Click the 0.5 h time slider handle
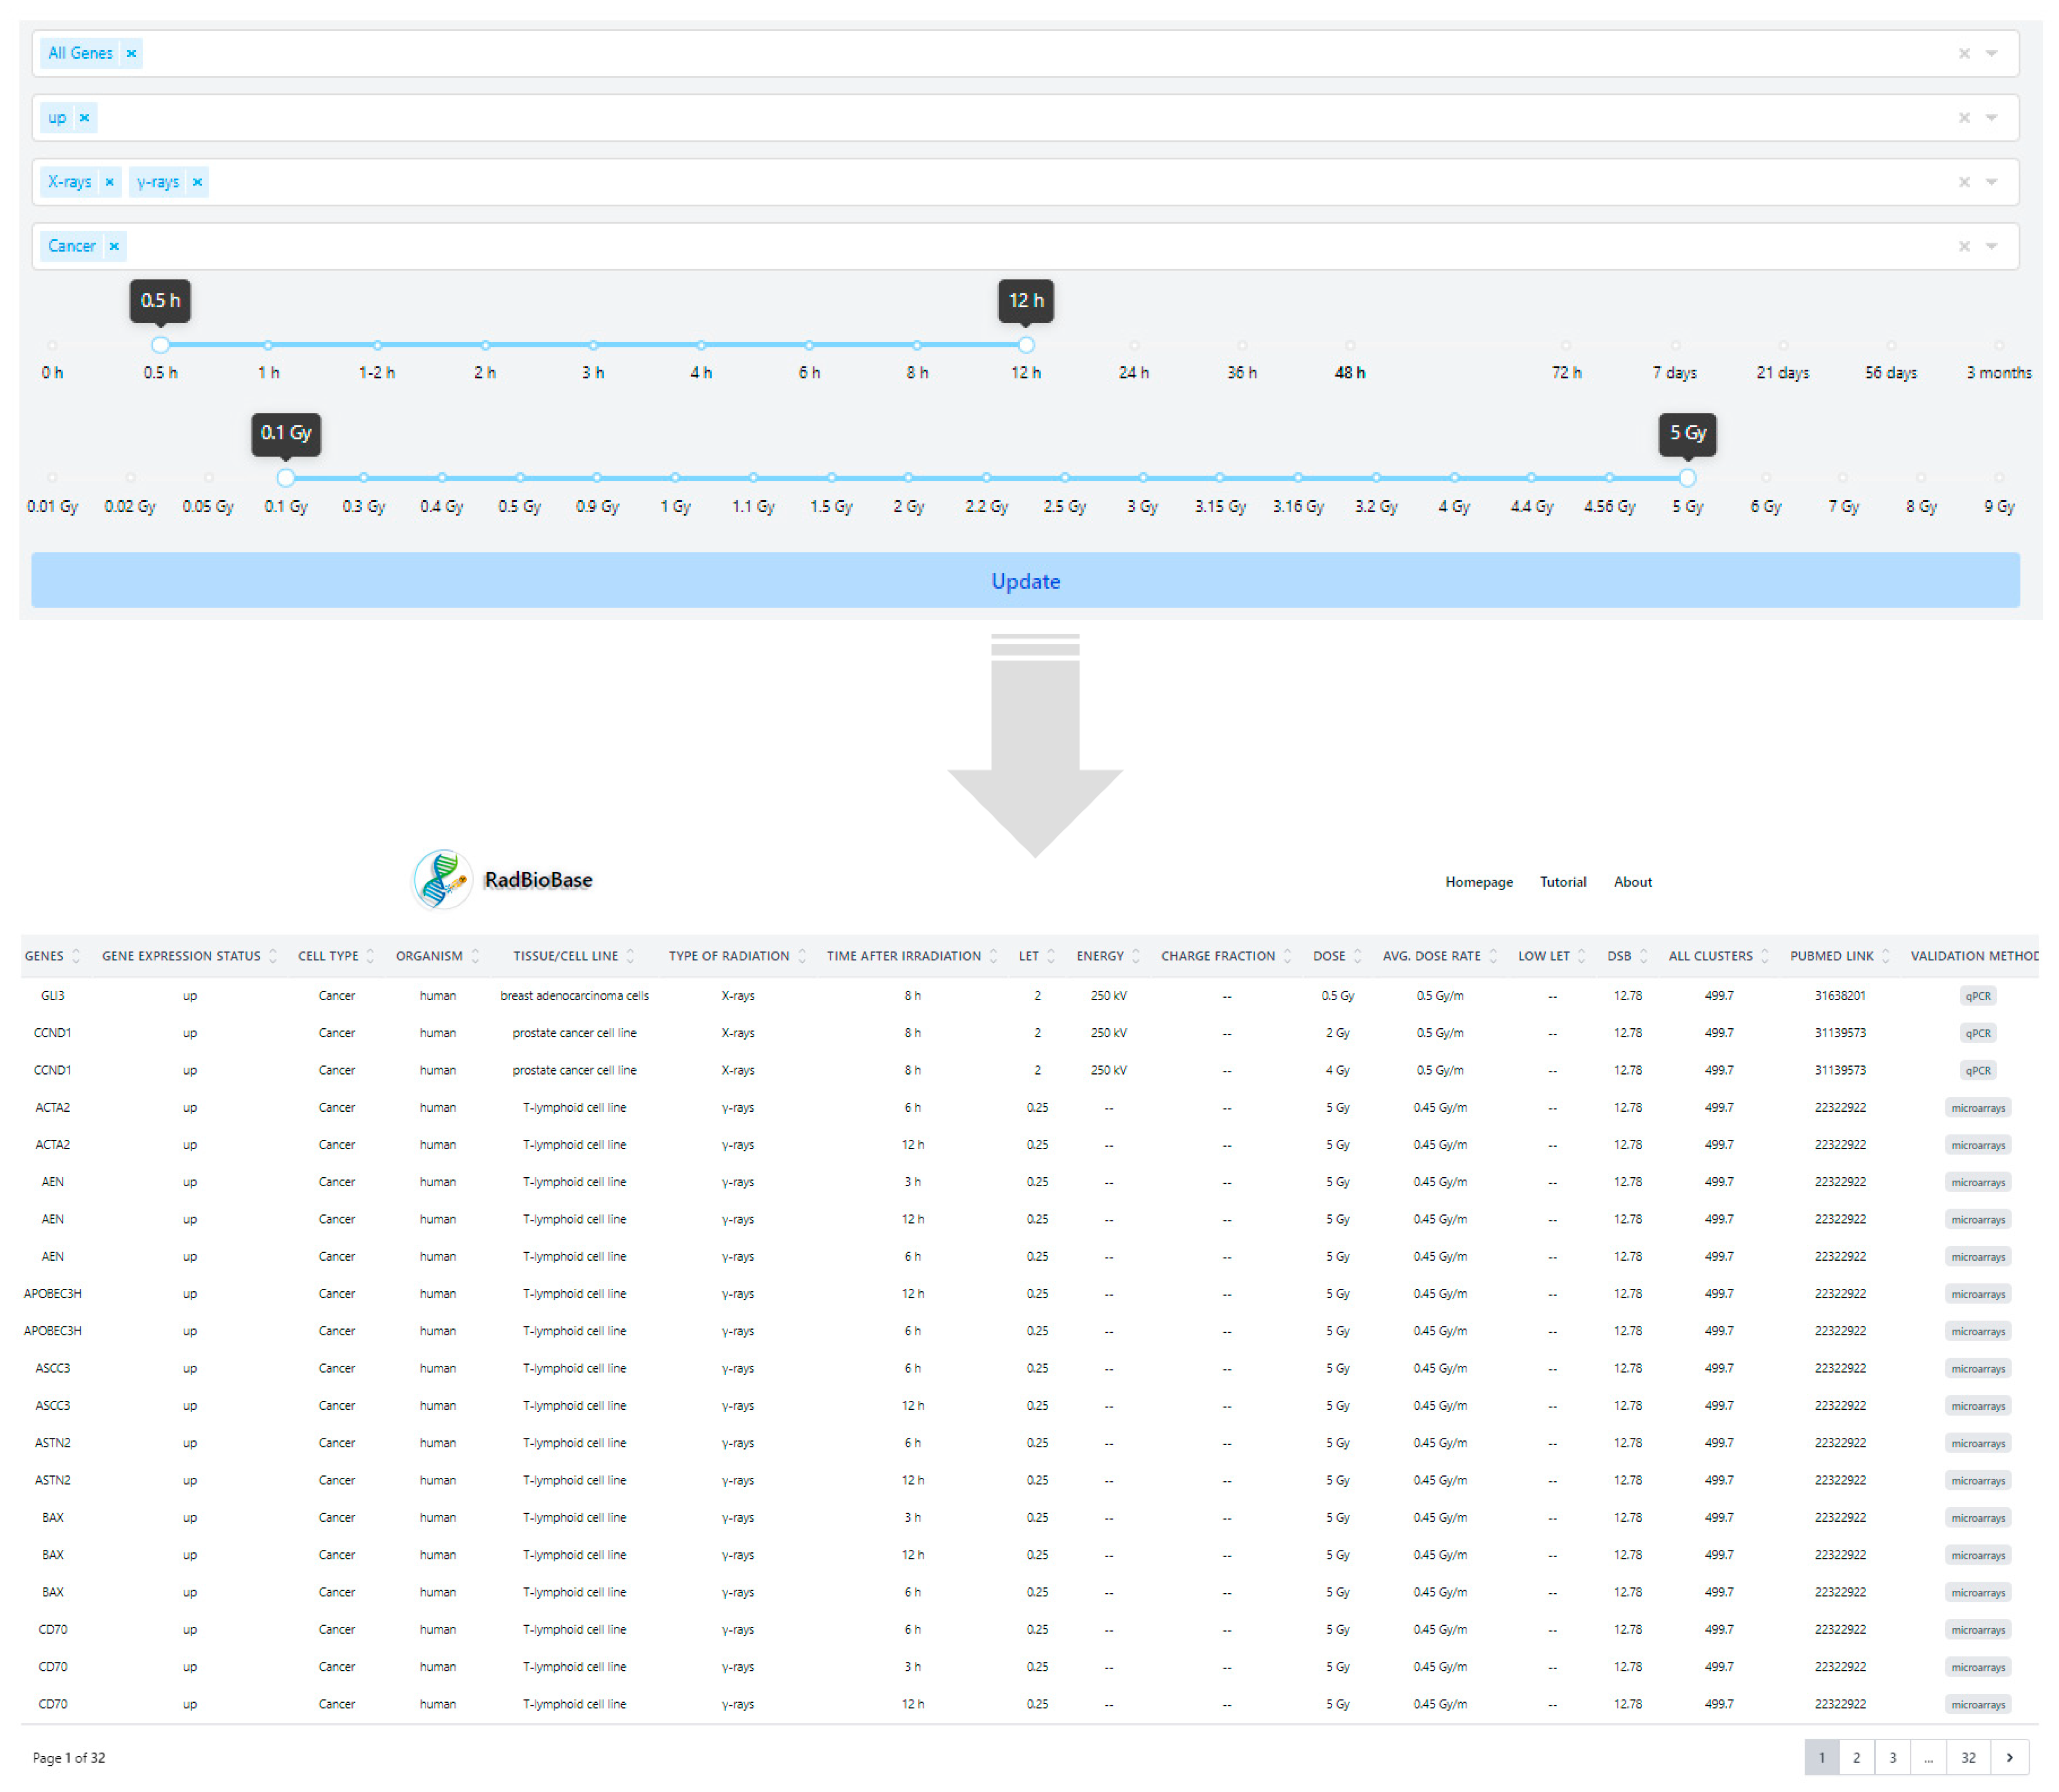 [x=160, y=344]
